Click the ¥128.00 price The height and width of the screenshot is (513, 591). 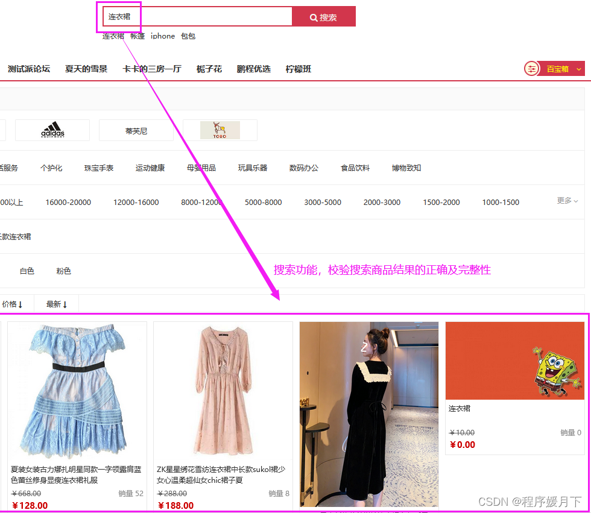(30, 506)
